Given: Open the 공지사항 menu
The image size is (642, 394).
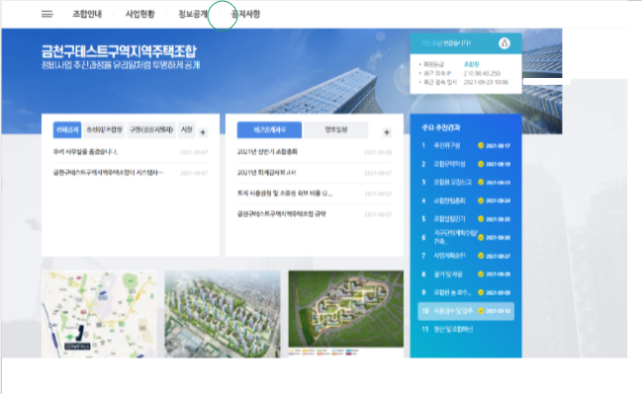Looking at the screenshot, I should pyautogui.click(x=245, y=14).
